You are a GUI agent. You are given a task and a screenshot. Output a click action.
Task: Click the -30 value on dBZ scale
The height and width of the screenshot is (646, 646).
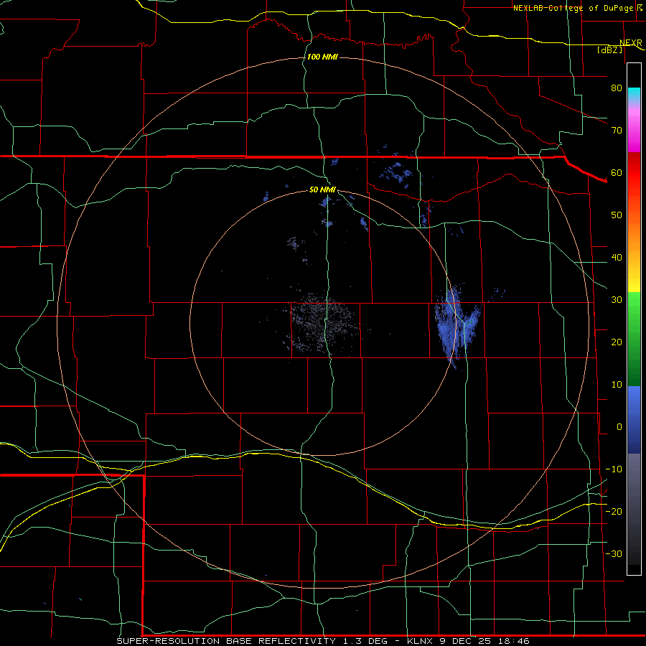click(614, 553)
